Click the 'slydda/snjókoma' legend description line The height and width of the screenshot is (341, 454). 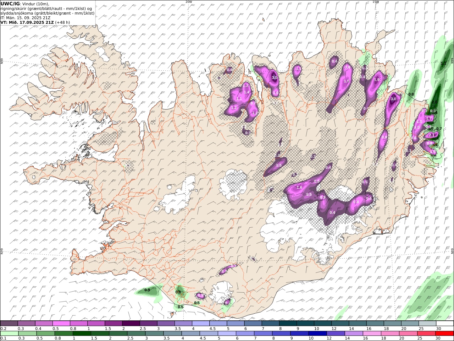pyautogui.click(x=47, y=13)
